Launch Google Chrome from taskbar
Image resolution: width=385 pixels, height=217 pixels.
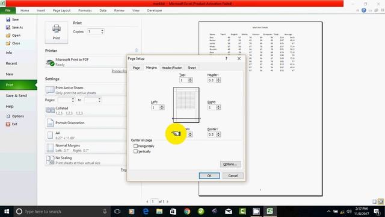(x=187, y=212)
